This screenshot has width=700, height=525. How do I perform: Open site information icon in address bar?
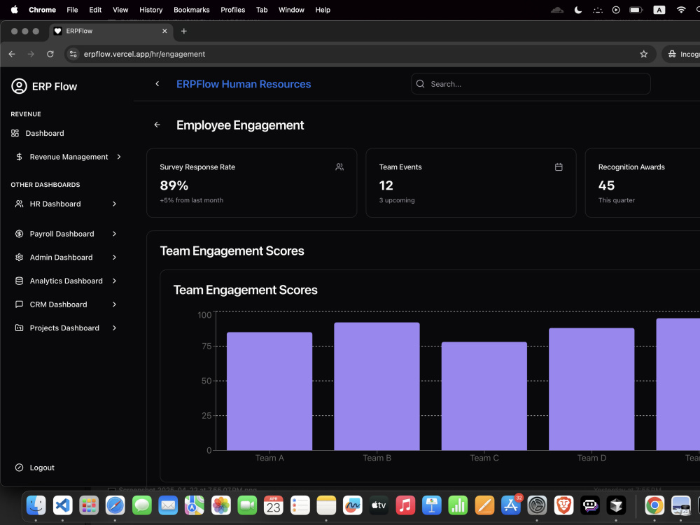pos(73,54)
